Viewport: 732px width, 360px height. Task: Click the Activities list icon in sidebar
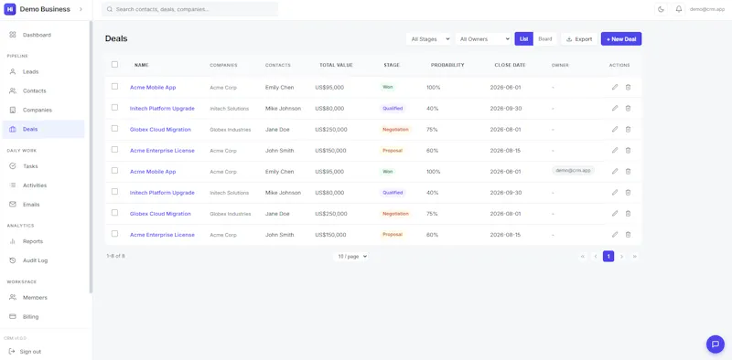click(13, 185)
